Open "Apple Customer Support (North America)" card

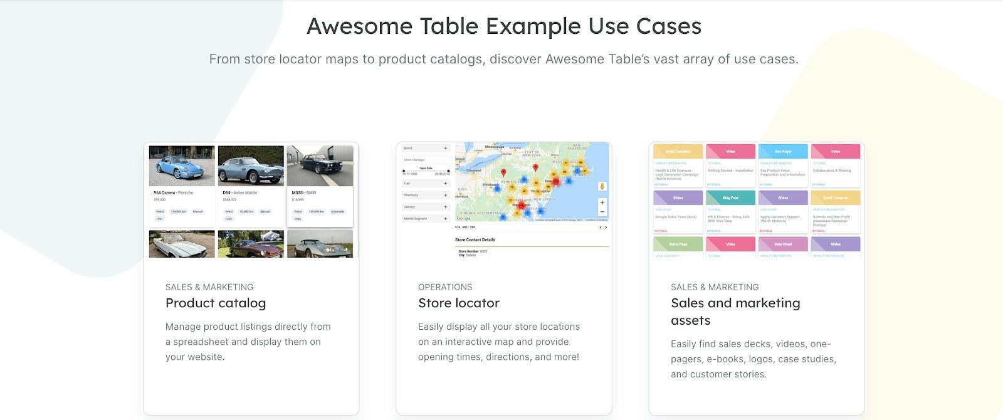[x=782, y=212]
